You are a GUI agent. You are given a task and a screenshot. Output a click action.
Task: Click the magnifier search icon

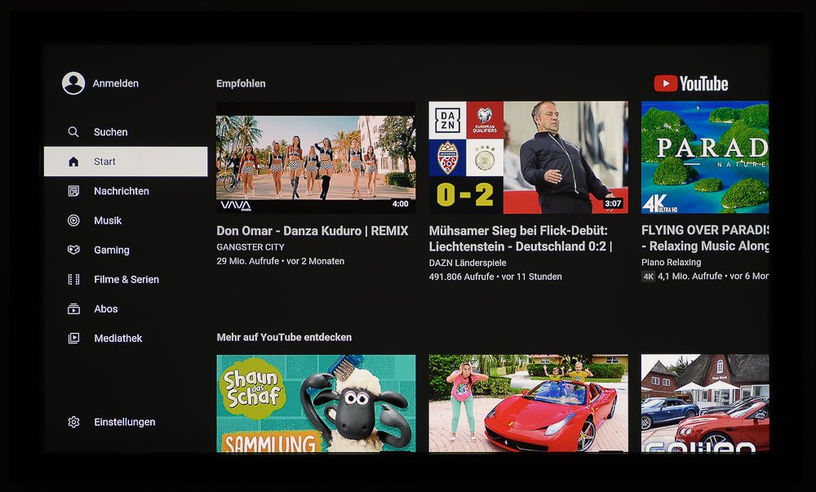click(73, 132)
